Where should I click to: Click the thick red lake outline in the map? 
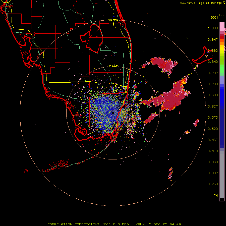click(91, 38)
